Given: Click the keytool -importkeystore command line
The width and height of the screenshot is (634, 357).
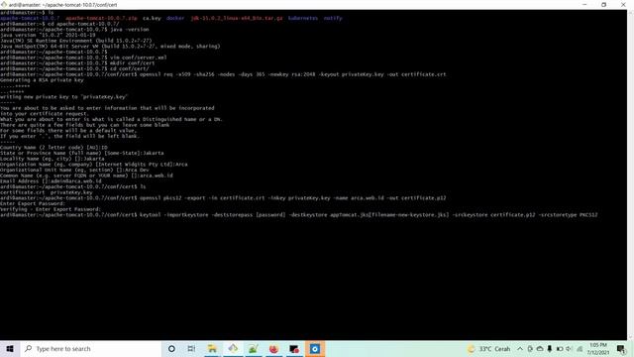Looking at the screenshot, I should coord(299,214).
